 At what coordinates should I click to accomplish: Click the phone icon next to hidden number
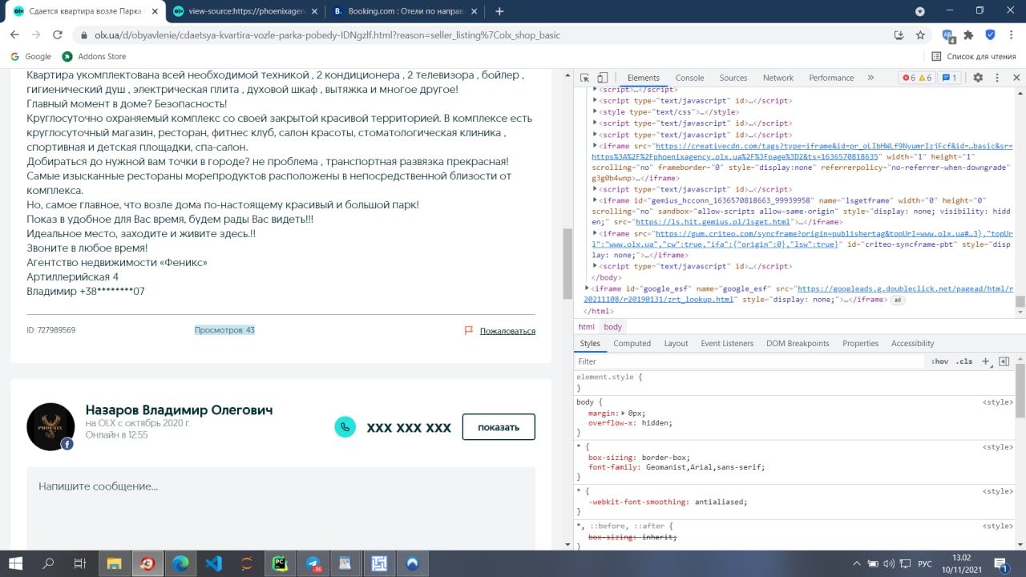(x=345, y=427)
